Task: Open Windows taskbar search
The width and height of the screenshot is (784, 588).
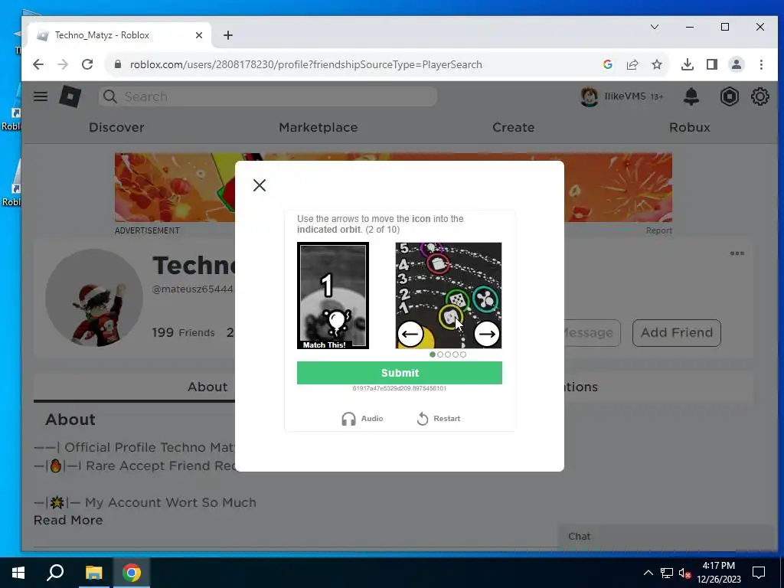Action: pyautogui.click(x=55, y=573)
